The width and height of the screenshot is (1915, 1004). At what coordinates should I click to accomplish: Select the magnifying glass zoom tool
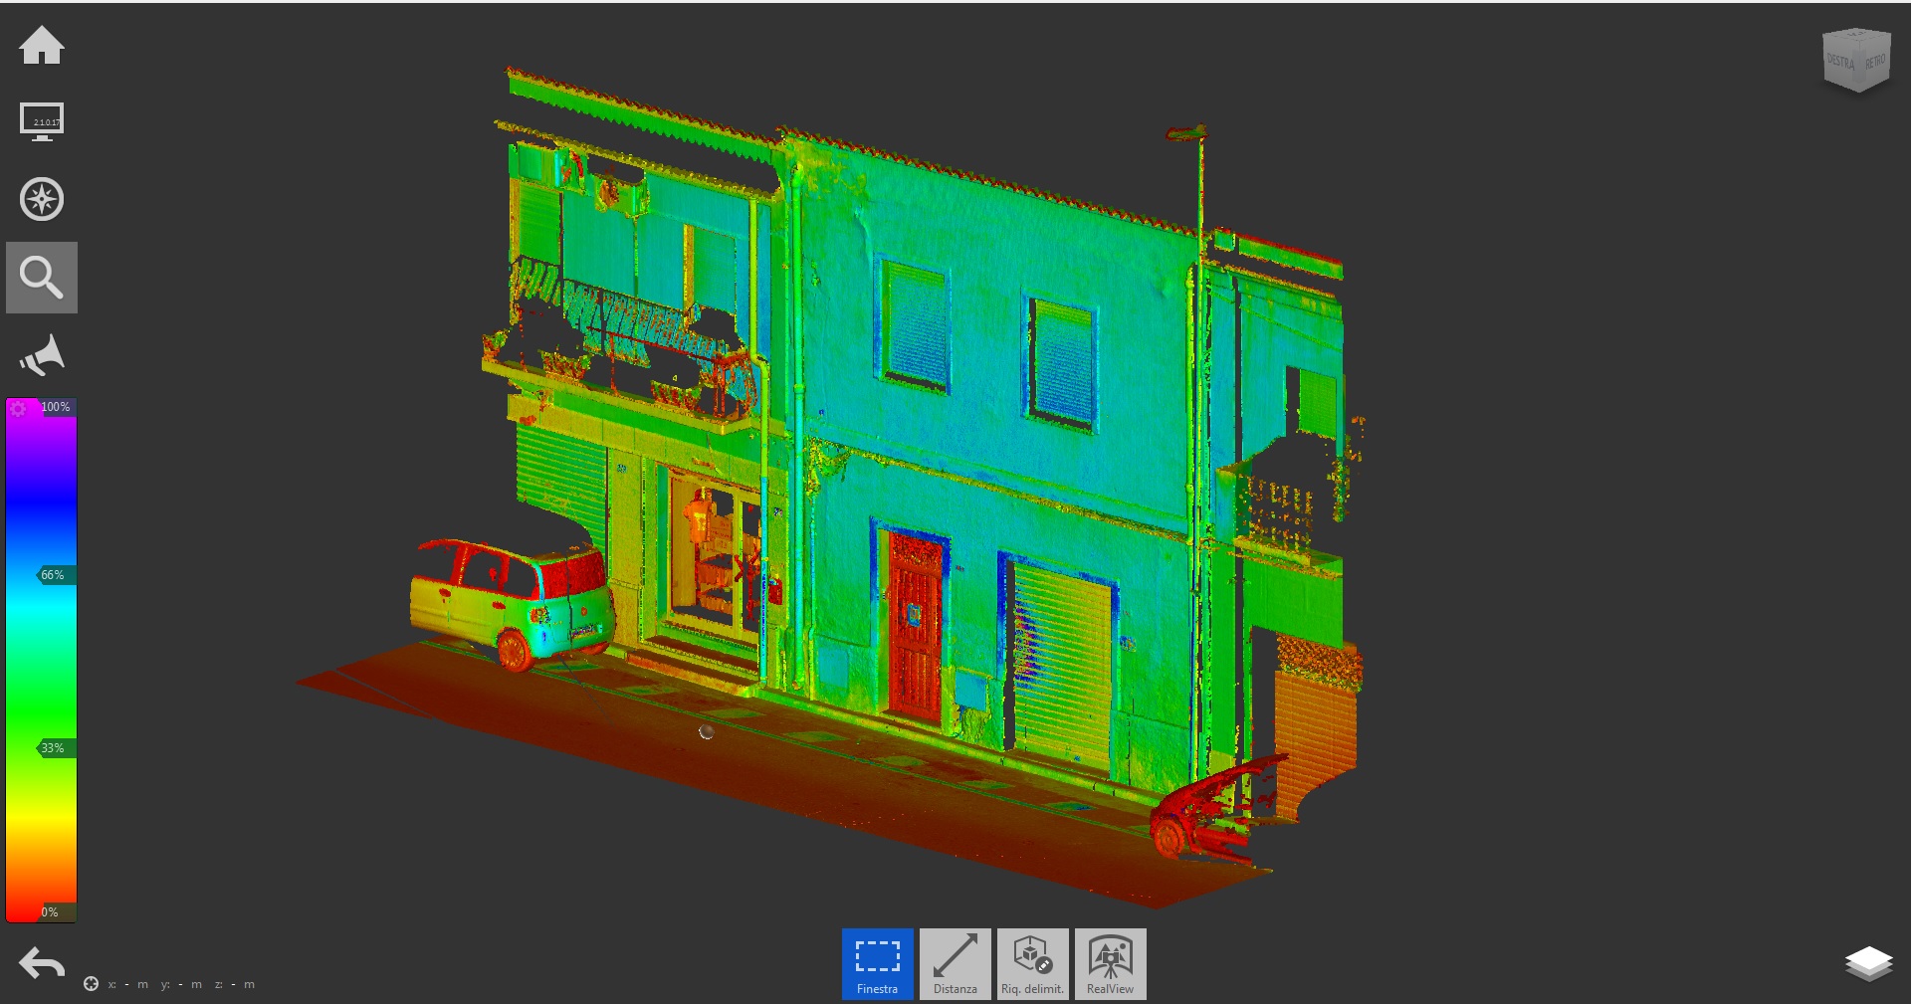click(42, 278)
